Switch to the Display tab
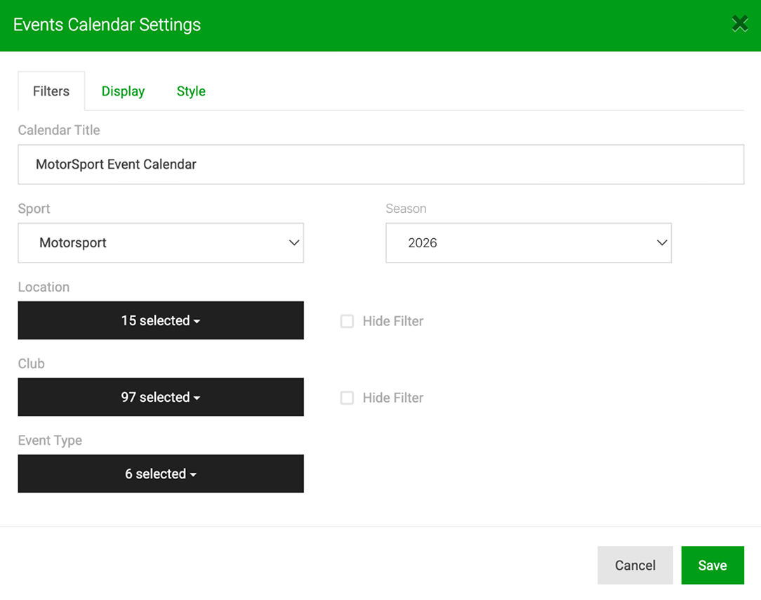Screen dimensions: 761x600 click(x=123, y=91)
